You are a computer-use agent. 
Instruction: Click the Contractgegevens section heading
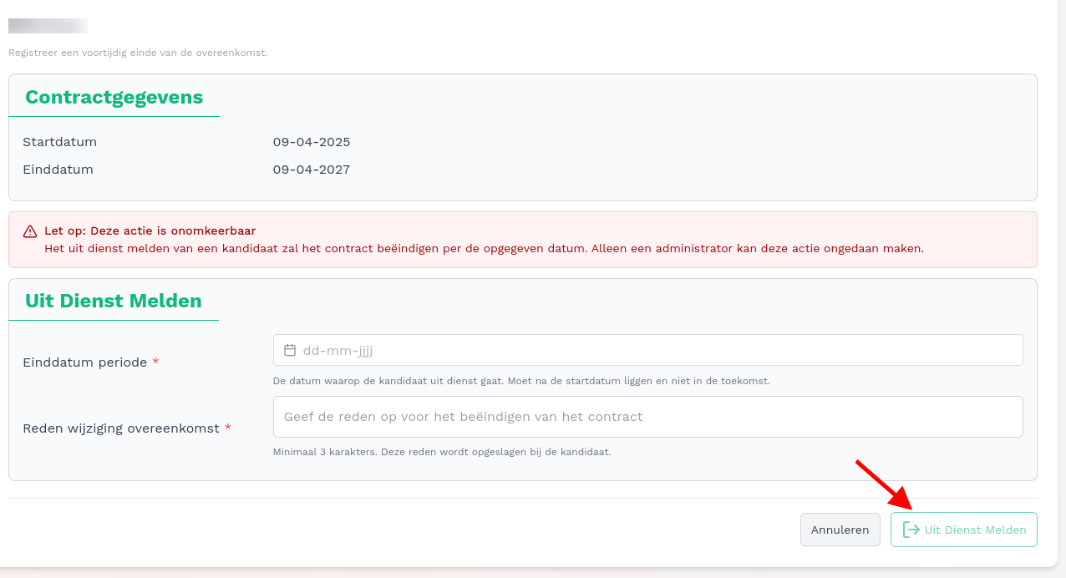pyautogui.click(x=114, y=97)
